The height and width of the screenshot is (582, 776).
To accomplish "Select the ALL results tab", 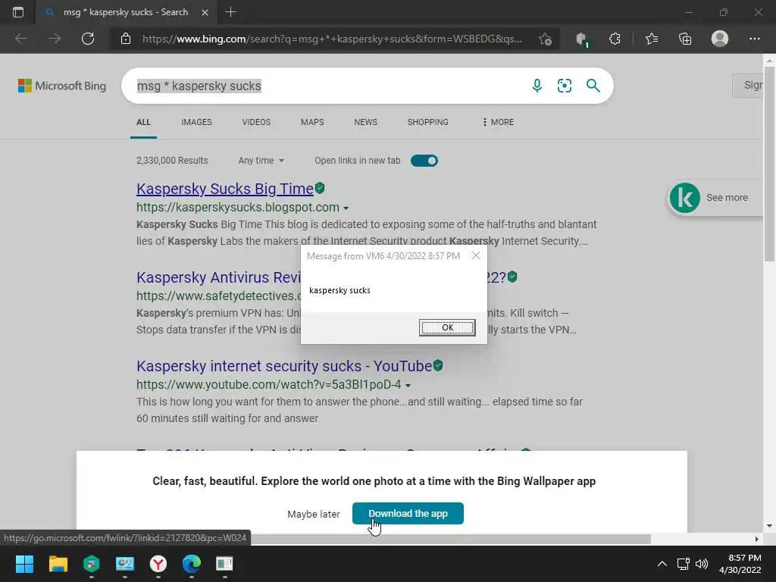I will tap(143, 122).
